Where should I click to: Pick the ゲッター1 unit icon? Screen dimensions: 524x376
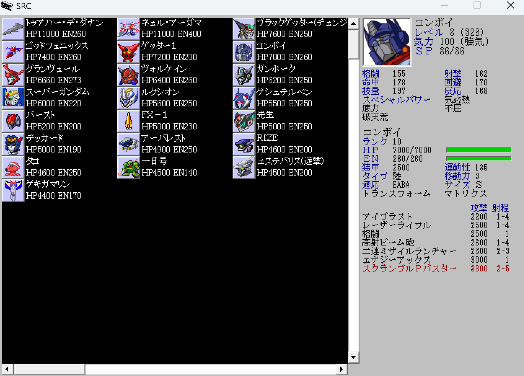pos(129,52)
